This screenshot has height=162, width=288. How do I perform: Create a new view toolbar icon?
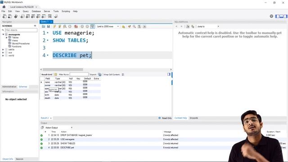pyautogui.click(x=33, y=16)
